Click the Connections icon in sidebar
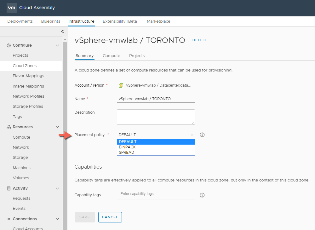315x230 pixels. point(9,219)
